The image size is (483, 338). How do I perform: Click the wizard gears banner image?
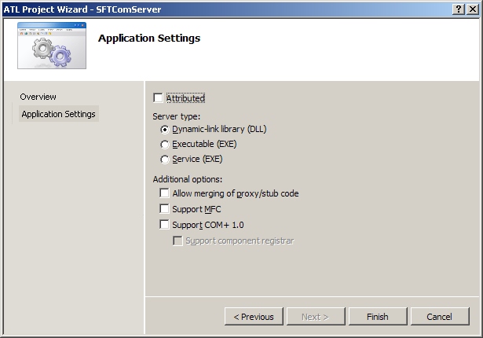51,46
